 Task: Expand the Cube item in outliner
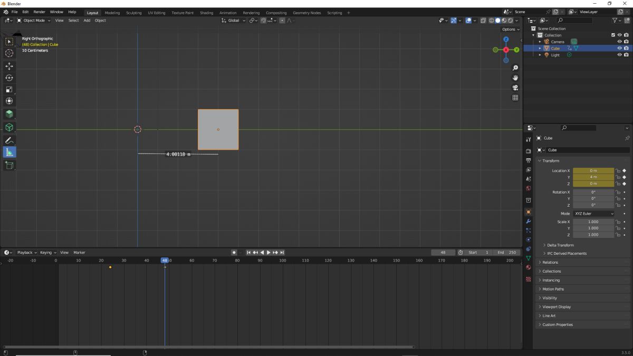(540, 49)
